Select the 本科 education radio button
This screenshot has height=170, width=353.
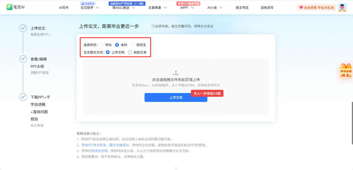[117, 45]
